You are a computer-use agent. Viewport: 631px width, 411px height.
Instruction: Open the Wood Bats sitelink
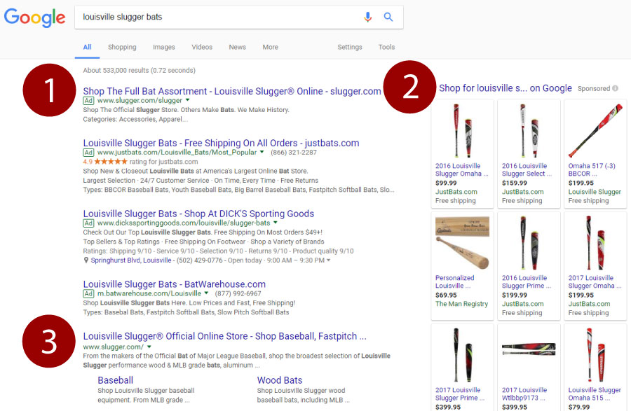[x=280, y=380]
